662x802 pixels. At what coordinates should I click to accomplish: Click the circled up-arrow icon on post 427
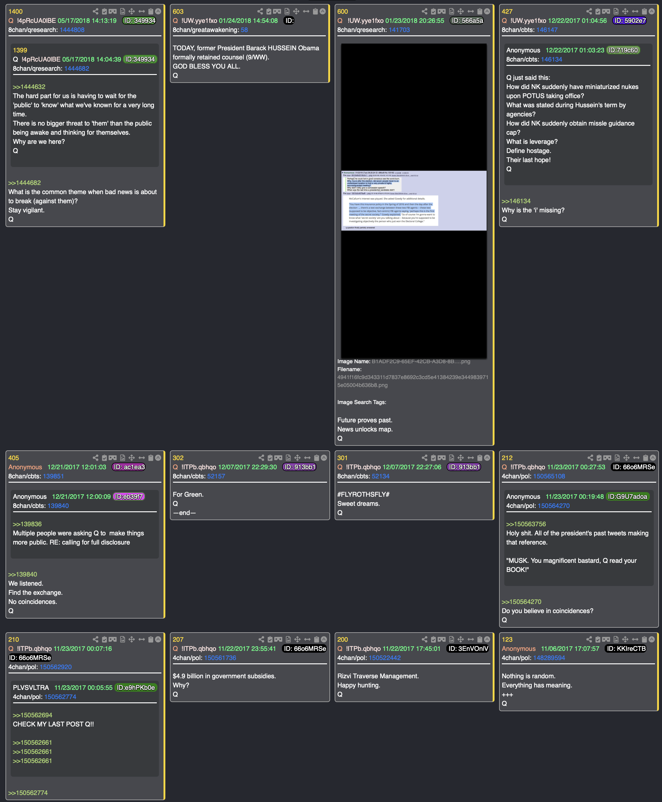coord(652,11)
